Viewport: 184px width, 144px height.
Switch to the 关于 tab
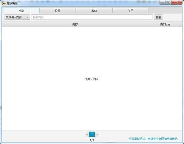point(131,11)
